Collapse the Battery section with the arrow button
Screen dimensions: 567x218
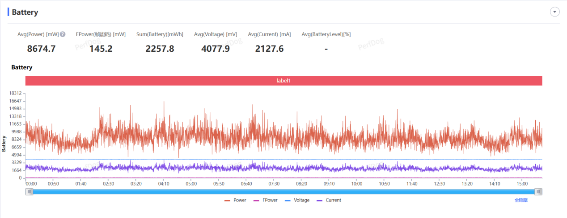554,12
